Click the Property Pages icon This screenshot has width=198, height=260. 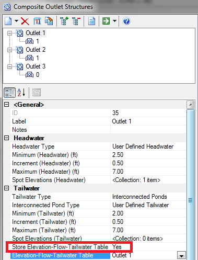[37, 93]
